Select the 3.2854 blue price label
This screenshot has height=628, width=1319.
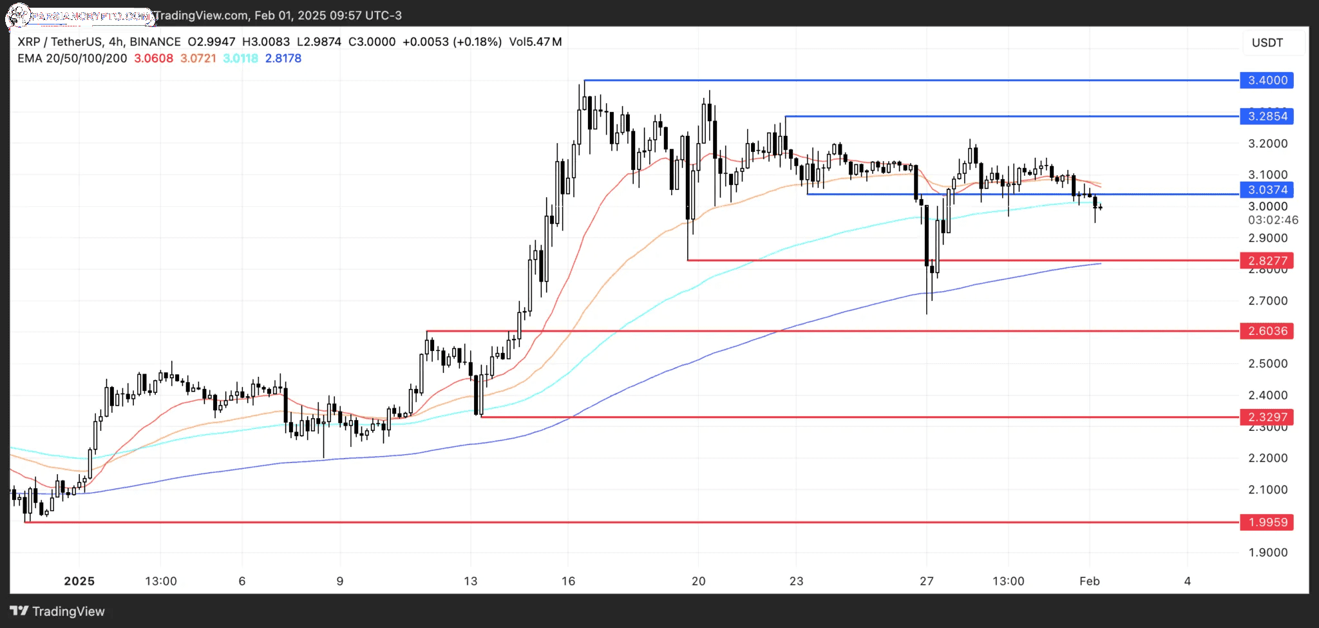[1267, 117]
